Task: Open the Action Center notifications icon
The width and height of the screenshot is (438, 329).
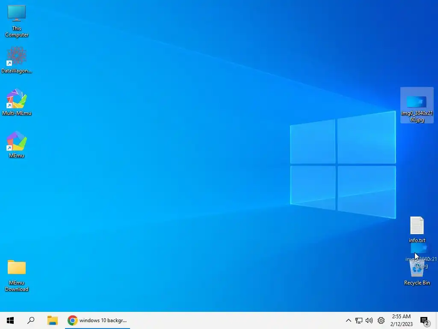Action: click(x=425, y=321)
